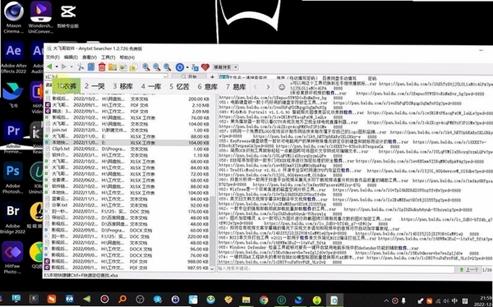Open the 帮助(H) menu
Image resolution: width=493 pixels, height=307 pixels.
[127, 57]
